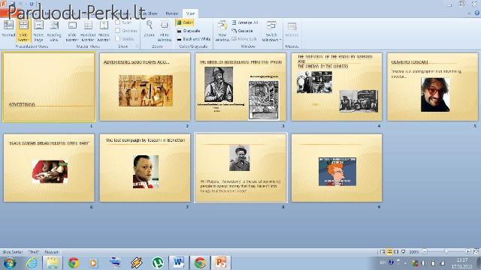The width and height of the screenshot is (481, 270).
Task: Select the Slide Sorter ribbon button
Action: point(23,31)
